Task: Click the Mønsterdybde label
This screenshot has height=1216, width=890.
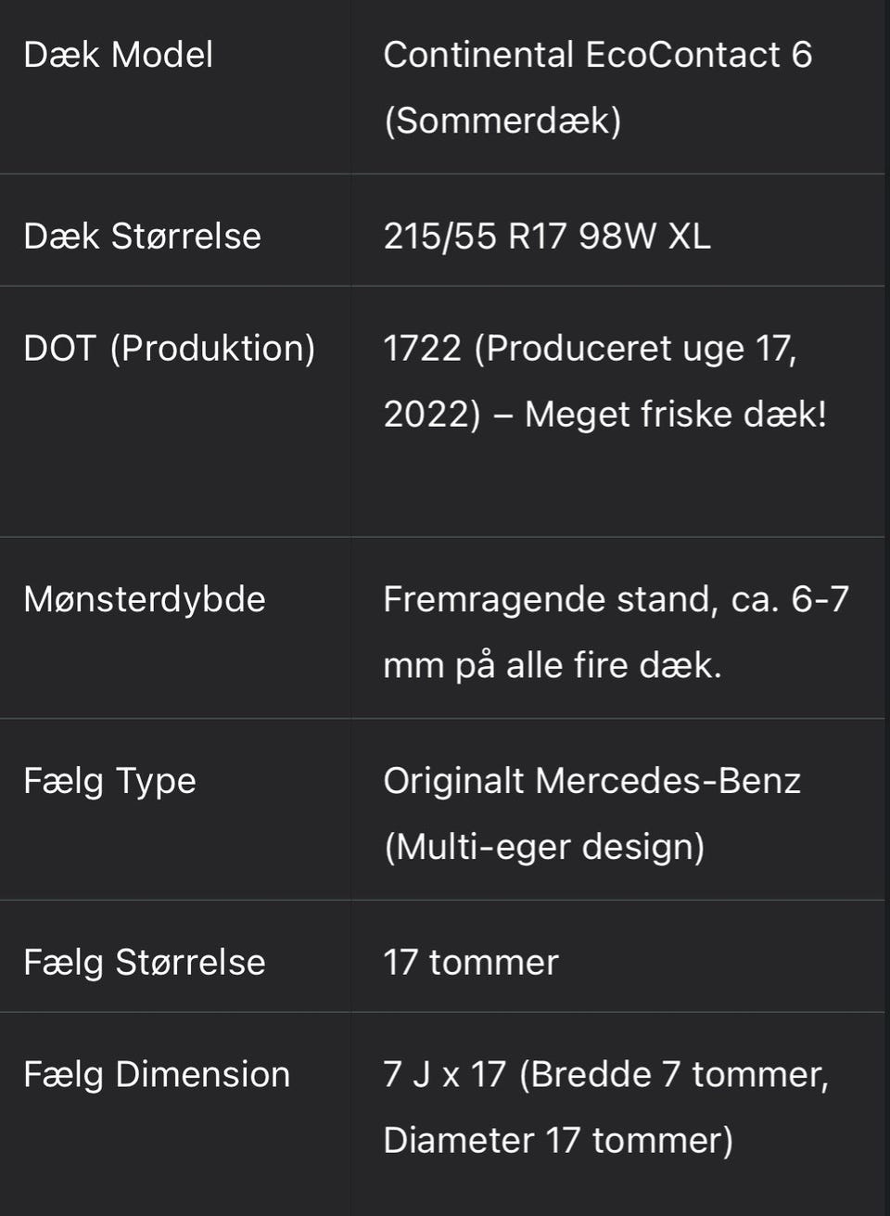Action: pyautogui.click(x=144, y=599)
